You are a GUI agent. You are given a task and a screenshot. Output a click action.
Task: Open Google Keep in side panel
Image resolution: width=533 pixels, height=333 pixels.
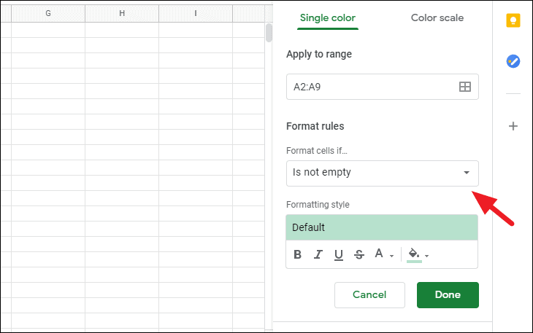click(513, 20)
